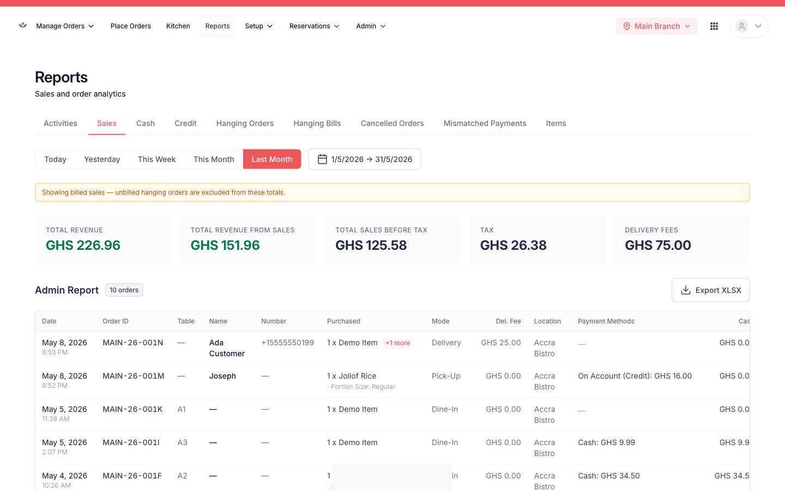This screenshot has height=491, width=785.
Task: Open the Hanging Orders tab
Action: coord(245,123)
